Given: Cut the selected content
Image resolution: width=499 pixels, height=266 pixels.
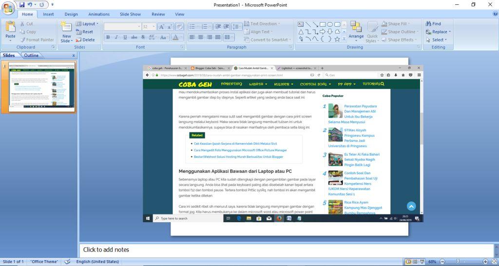Looking at the screenshot, I should coord(26,24).
